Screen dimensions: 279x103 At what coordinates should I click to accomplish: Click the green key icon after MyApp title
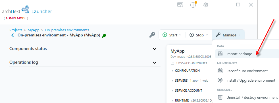[104, 36]
